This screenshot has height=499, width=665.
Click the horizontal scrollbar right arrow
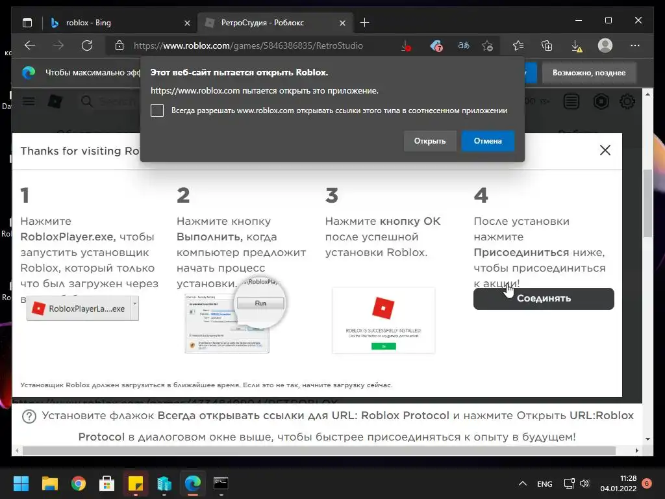[637, 451]
